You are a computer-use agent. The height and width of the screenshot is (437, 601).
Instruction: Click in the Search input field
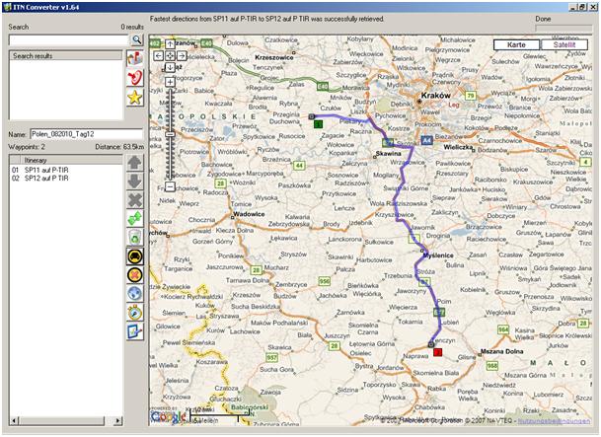(69, 39)
